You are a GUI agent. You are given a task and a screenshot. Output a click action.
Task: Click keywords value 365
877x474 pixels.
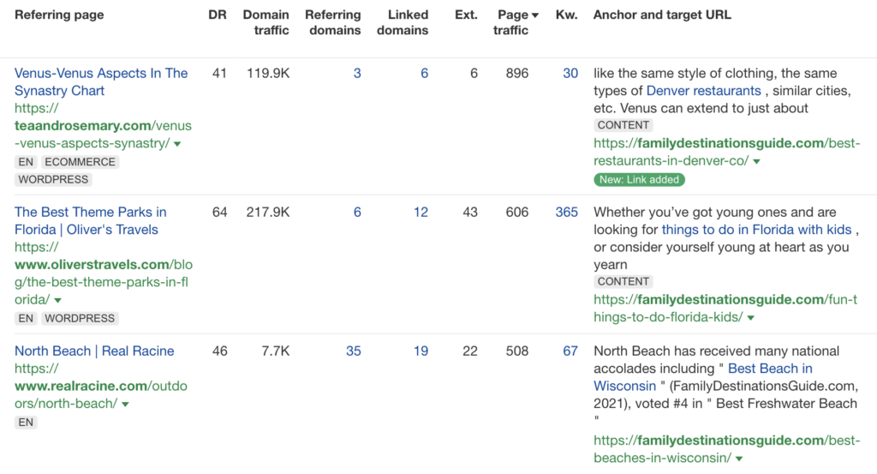pos(567,212)
